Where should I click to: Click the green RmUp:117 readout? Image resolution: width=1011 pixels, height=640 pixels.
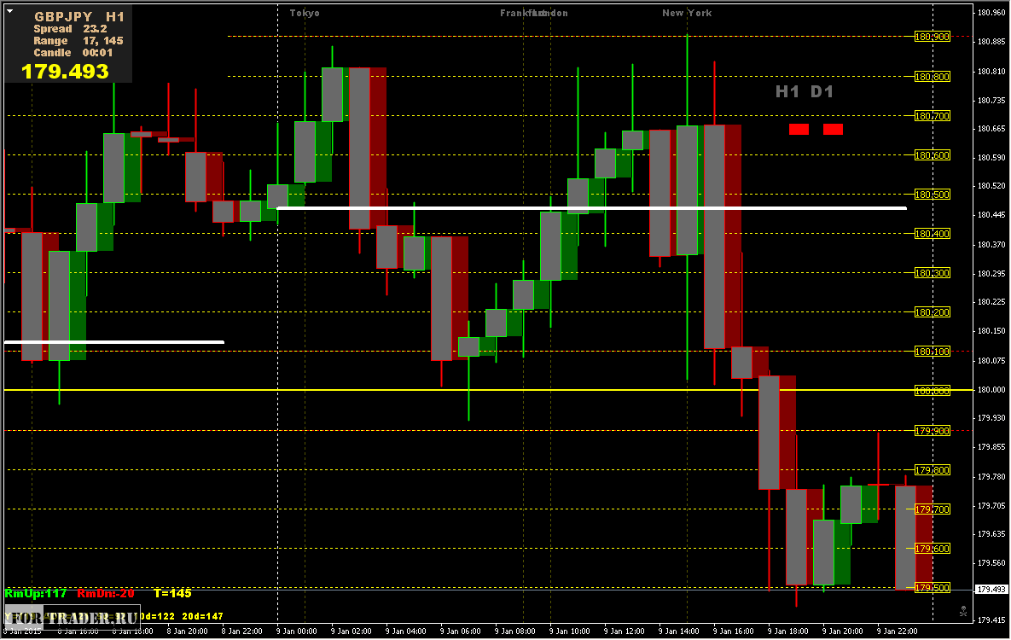click(x=36, y=594)
